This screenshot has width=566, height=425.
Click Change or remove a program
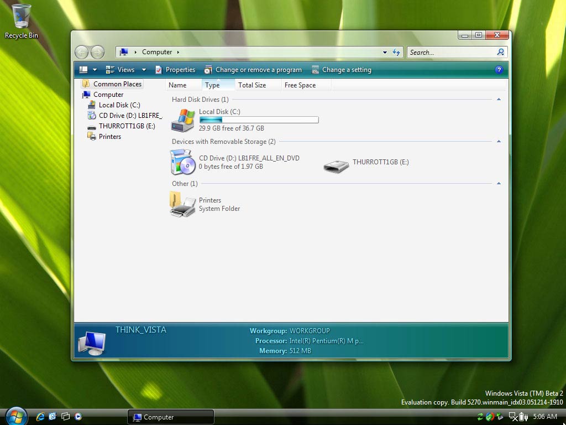point(253,70)
